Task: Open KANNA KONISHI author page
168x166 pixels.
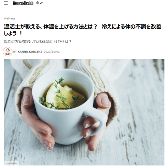Action: pyautogui.click(x=30, y=52)
